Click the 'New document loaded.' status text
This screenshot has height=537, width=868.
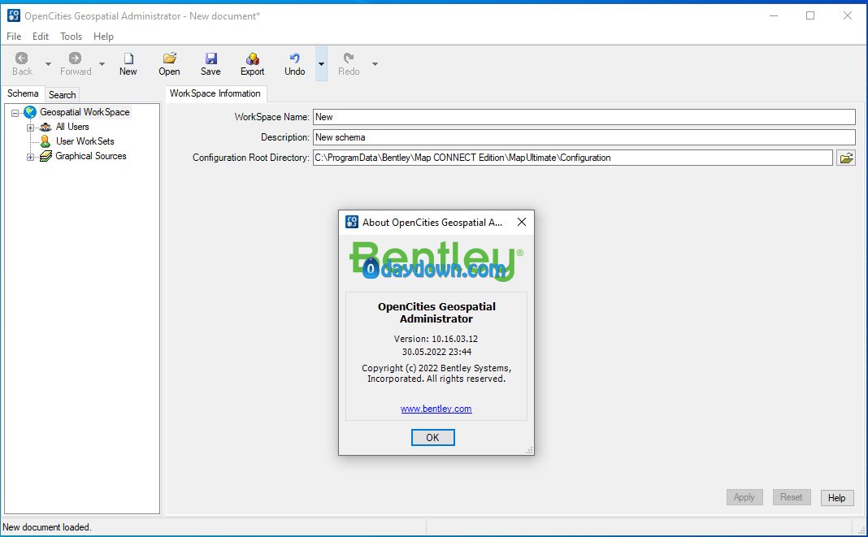pyautogui.click(x=47, y=527)
